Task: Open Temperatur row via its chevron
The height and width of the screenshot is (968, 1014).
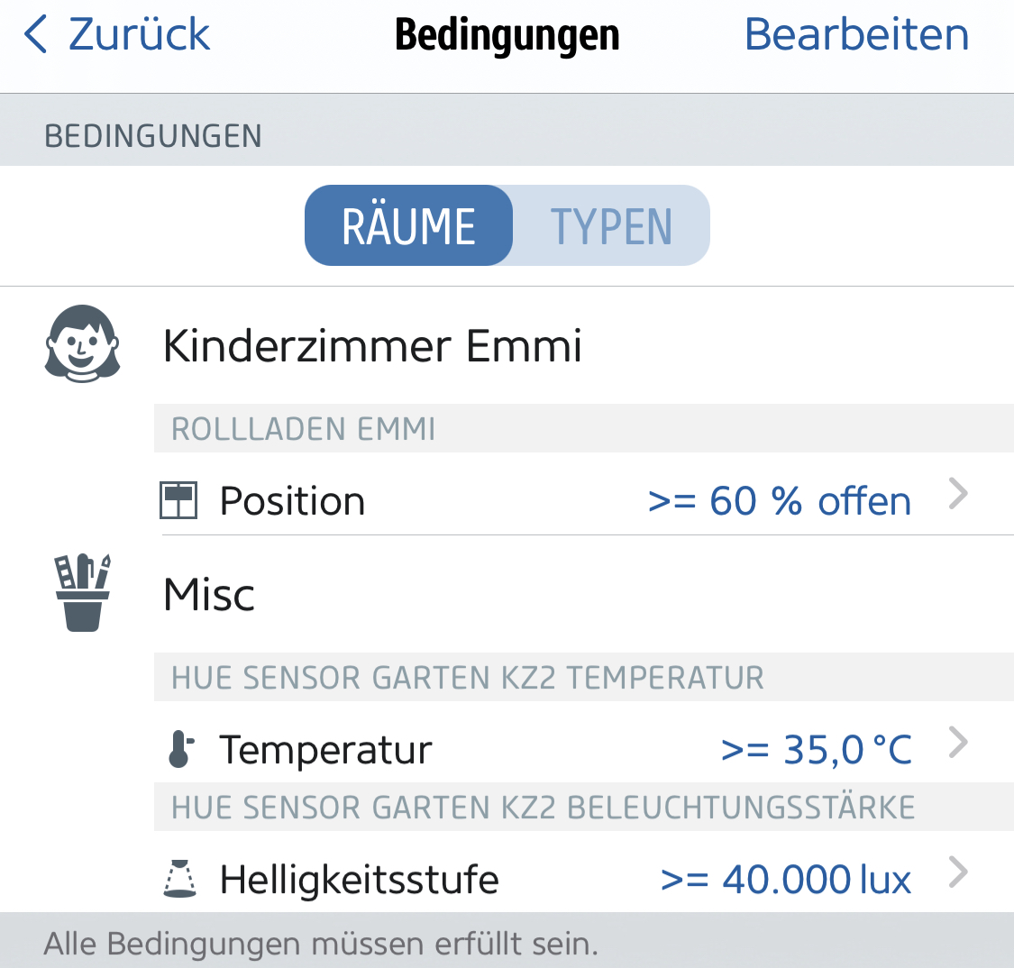Action: [x=958, y=743]
